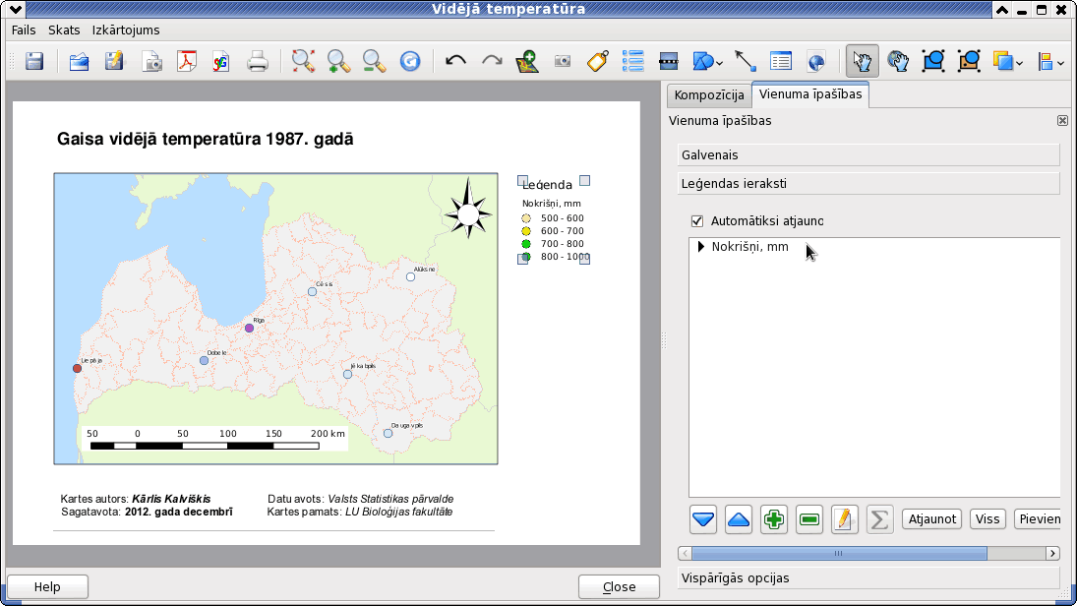Click the zoom out magnifier
This screenshot has height=606, width=1077.
375,62
